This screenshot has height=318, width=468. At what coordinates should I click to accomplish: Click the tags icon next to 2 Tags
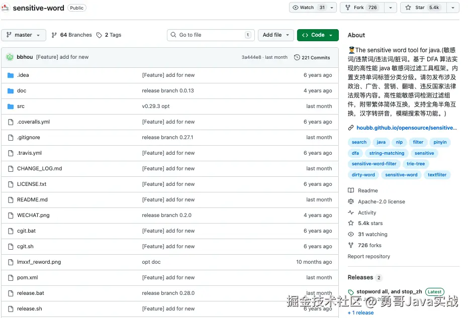pos(100,35)
